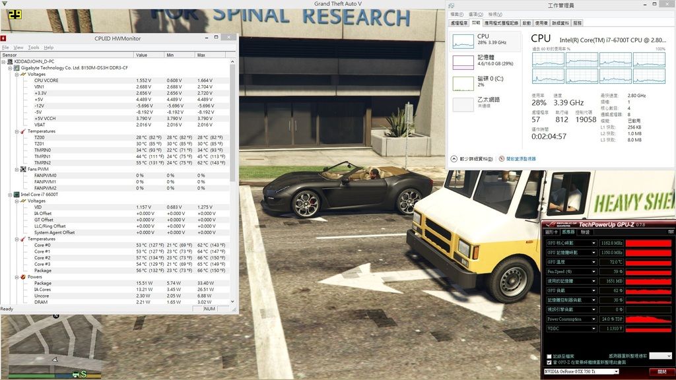676x380 pixels.
Task: Collapse the Gigabyte Technology motherboard node
Action: click(x=10, y=68)
